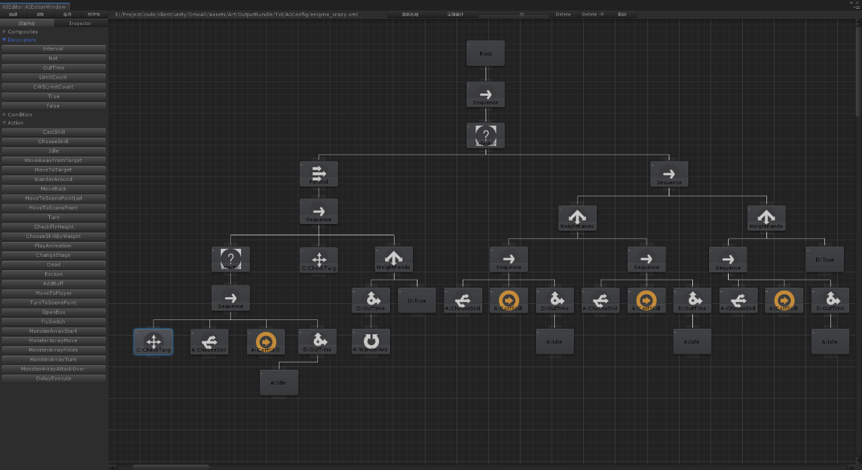Screen dimensions: 862x470
Task: Switch to the Inspector tab
Action: [x=80, y=23]
